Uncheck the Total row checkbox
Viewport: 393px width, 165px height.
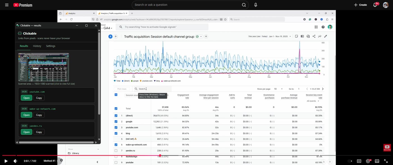[116, 109]
